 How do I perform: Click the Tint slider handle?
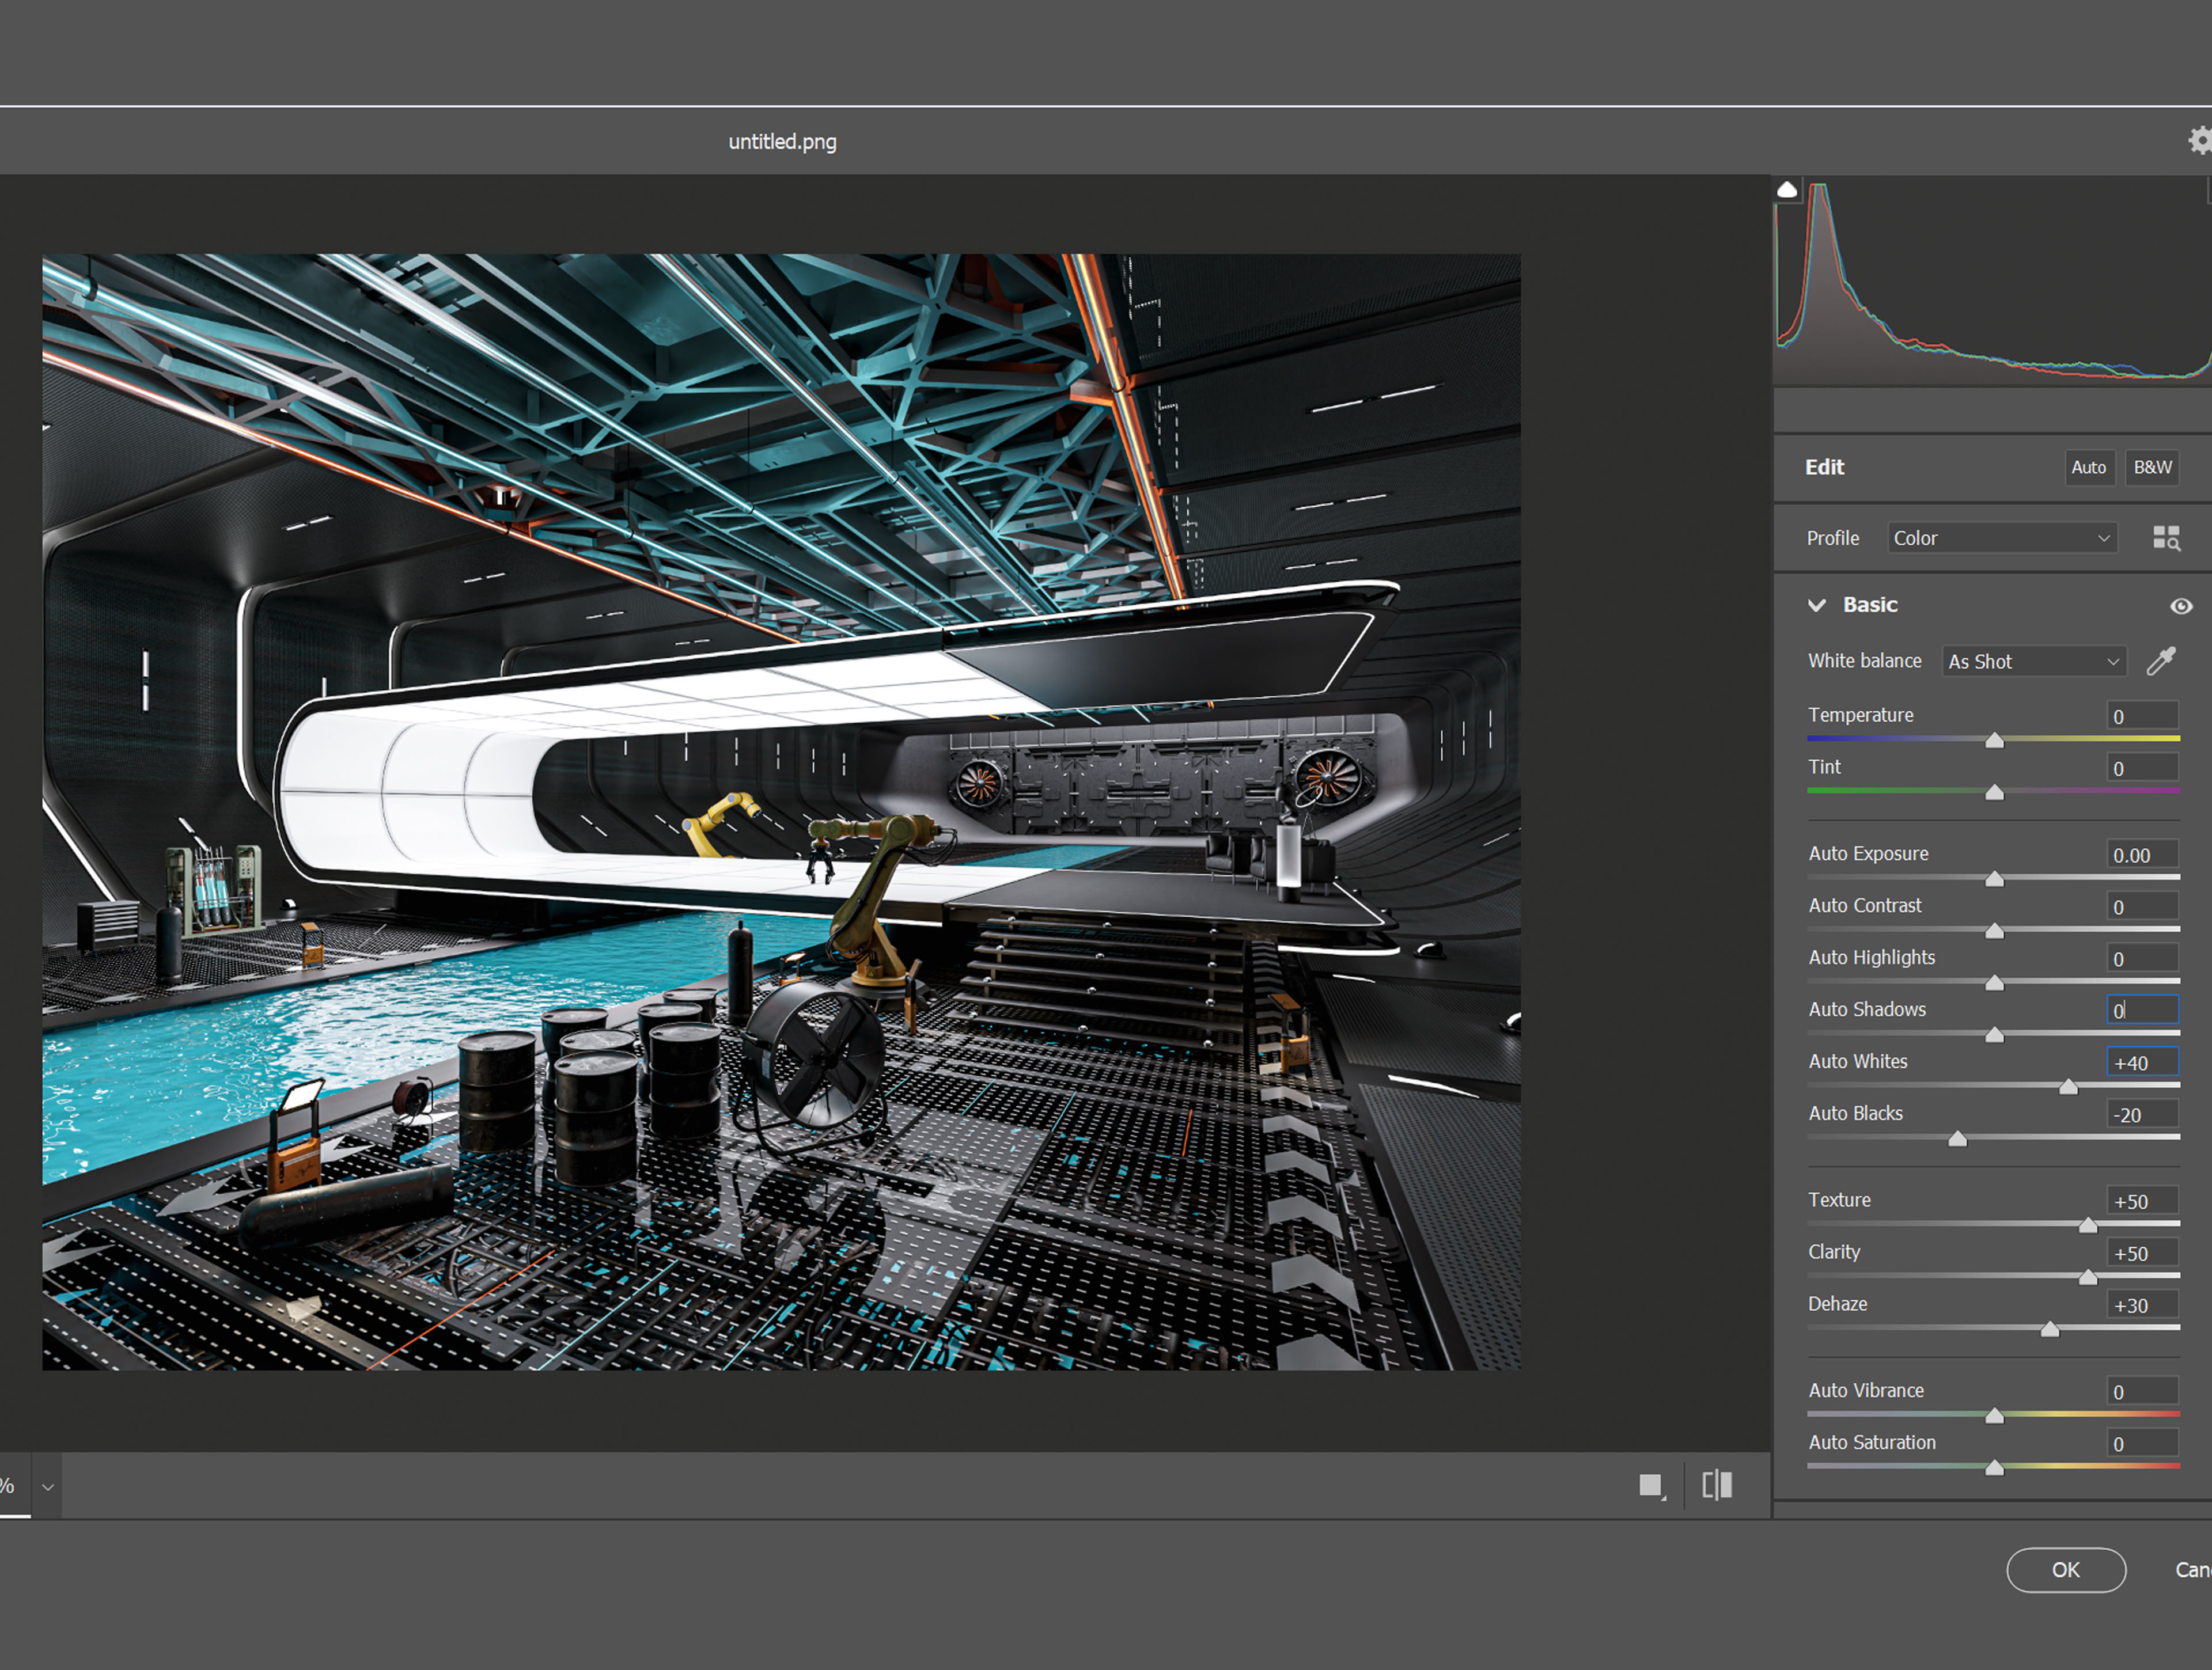pos(1994,792)
